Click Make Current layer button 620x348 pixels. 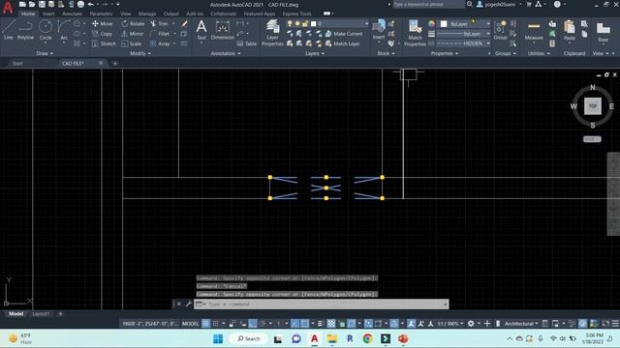[344, 34]
